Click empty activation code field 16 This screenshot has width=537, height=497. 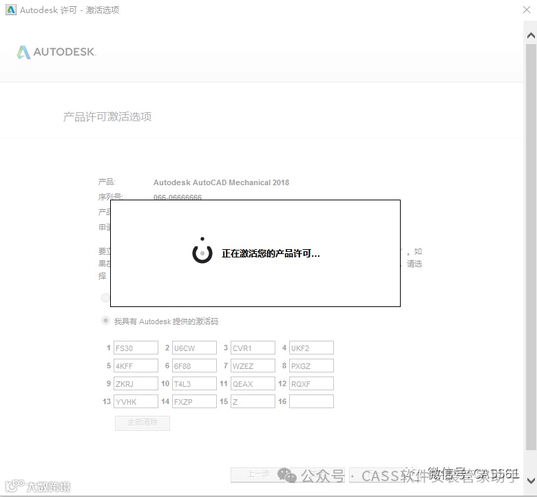(311, 401)
